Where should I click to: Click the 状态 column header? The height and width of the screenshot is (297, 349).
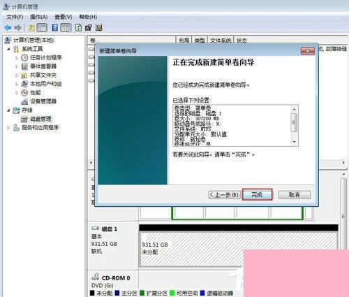242,41
